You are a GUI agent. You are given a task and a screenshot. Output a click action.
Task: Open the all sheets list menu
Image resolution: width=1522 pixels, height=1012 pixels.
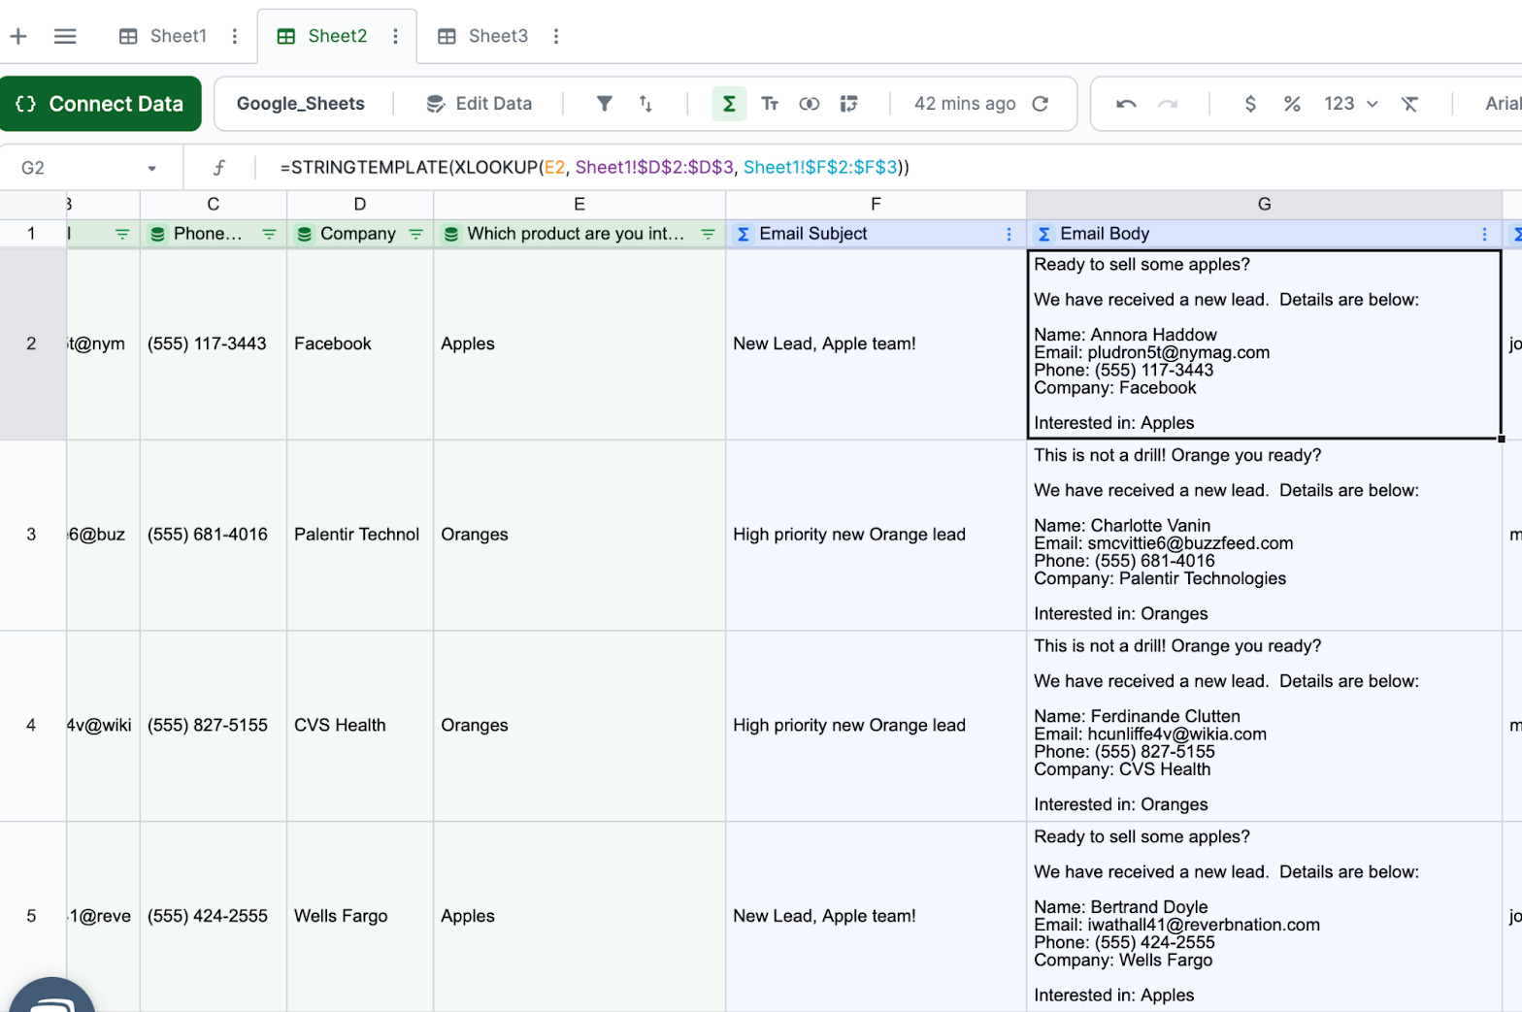pyautogui.click(x=65, y=37)
